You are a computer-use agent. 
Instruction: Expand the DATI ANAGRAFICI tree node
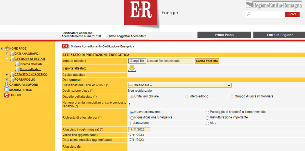click(x=7, y=54)
